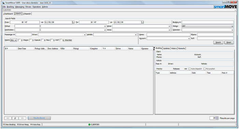Focus the Phone input field

coord(215,35)
